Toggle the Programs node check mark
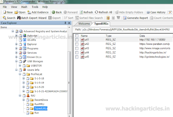 pos(21,48)
